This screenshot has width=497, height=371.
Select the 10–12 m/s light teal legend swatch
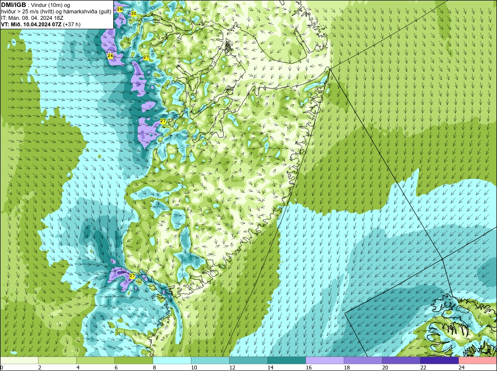pos(210,361)
